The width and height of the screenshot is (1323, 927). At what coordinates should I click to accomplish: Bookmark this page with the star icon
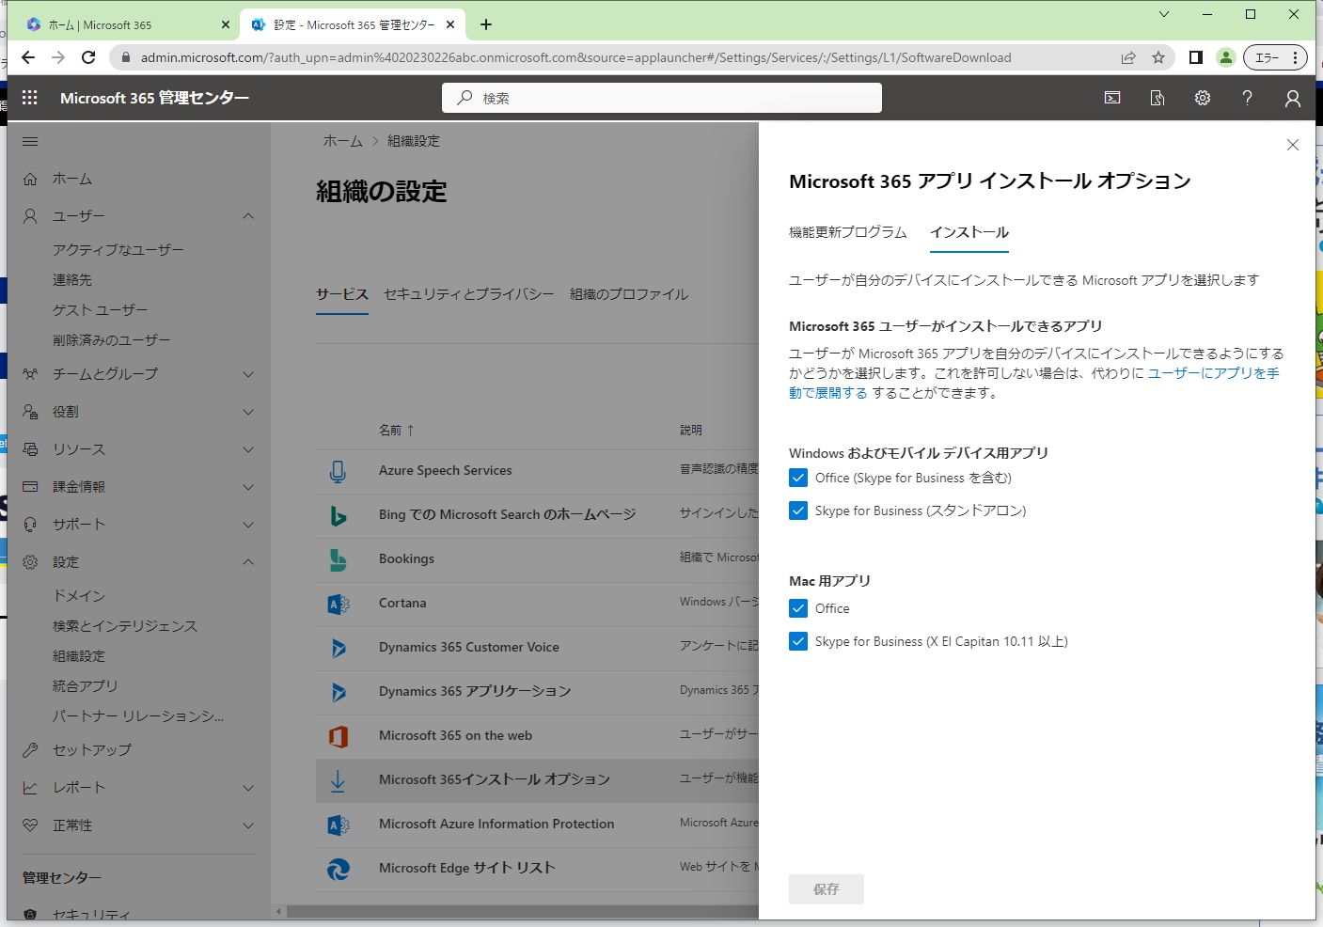[x=1158, y=57]
